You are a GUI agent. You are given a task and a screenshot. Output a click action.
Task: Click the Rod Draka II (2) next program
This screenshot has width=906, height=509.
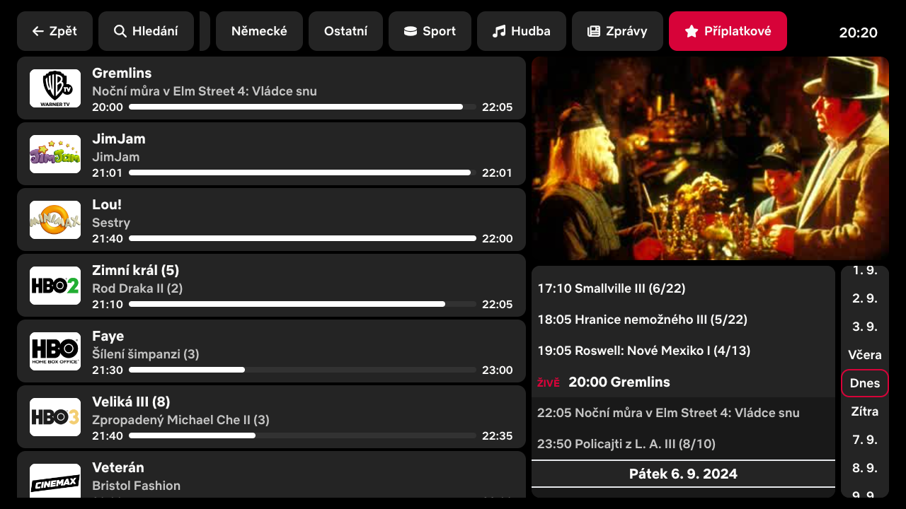point(137,288)
